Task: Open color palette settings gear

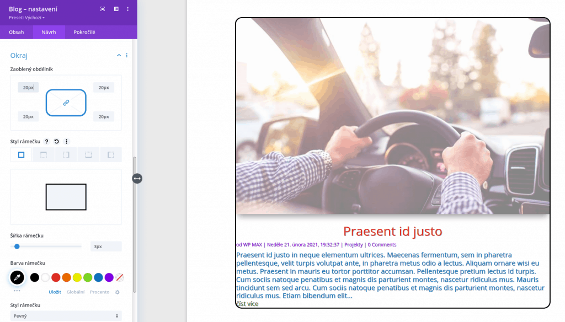Action: 118,292
